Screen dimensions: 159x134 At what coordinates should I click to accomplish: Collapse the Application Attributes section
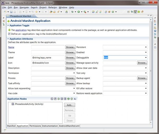[8, 39]
